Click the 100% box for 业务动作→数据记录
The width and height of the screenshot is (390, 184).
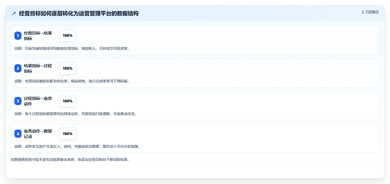pos(68,134)
